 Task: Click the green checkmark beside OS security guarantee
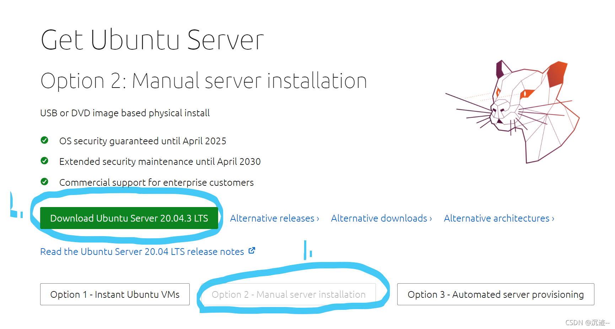(44, 140)
